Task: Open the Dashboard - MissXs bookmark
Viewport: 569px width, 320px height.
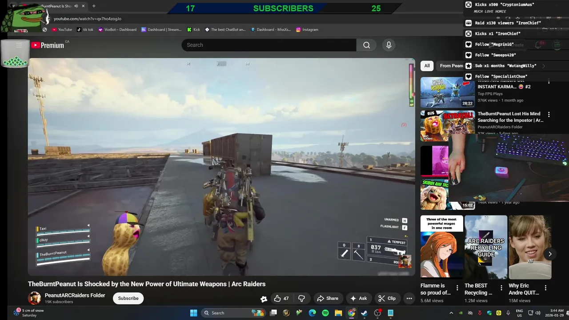Action: click(271, 30)
